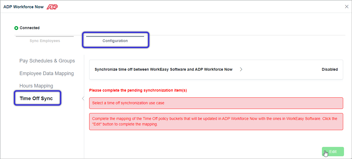Click the Connected label text

pos(30,28)
